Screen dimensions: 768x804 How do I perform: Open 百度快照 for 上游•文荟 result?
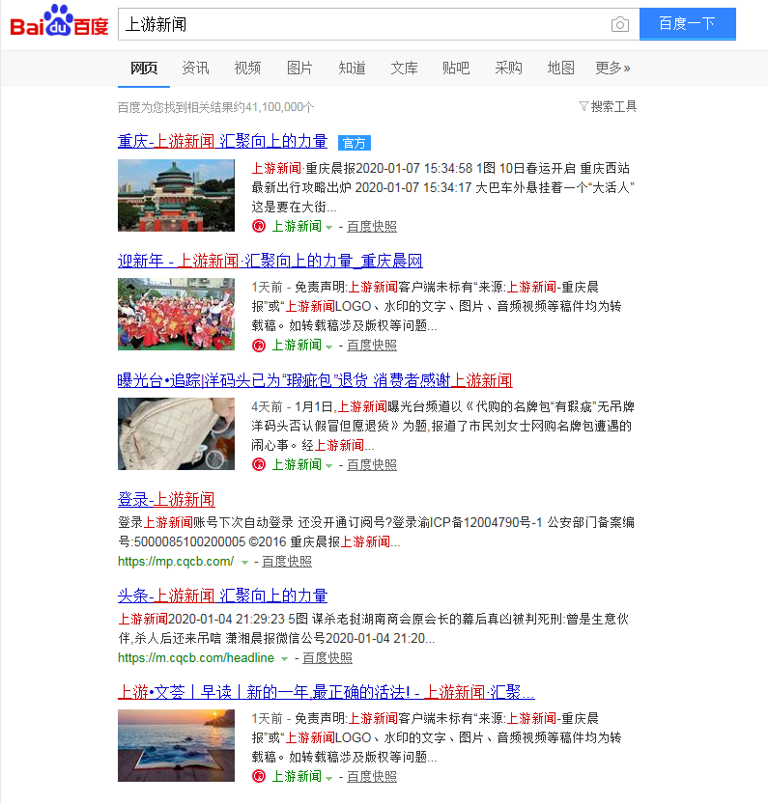(372, 776)
